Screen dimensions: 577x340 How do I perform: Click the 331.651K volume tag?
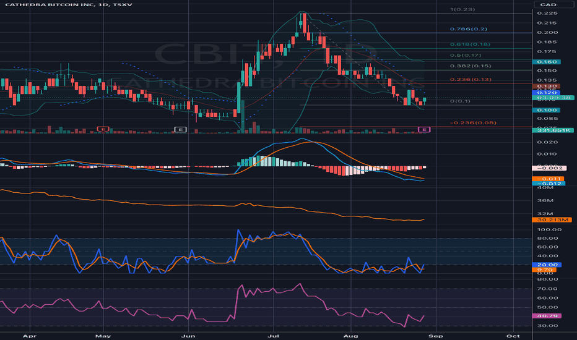click(x=553, y=130)
